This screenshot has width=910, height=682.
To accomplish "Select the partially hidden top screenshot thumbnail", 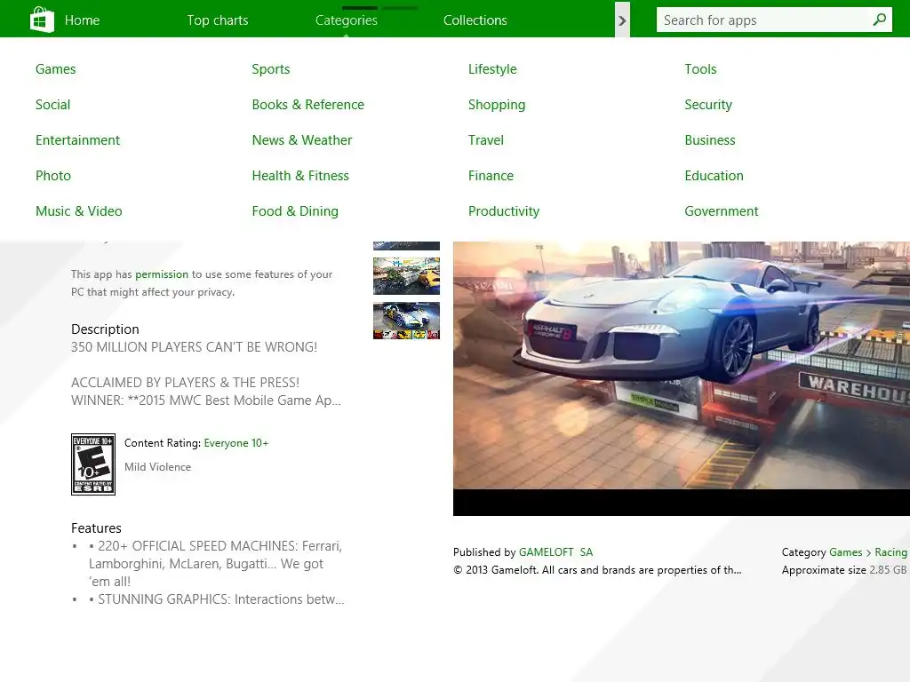I will click(x=406, y=246).
